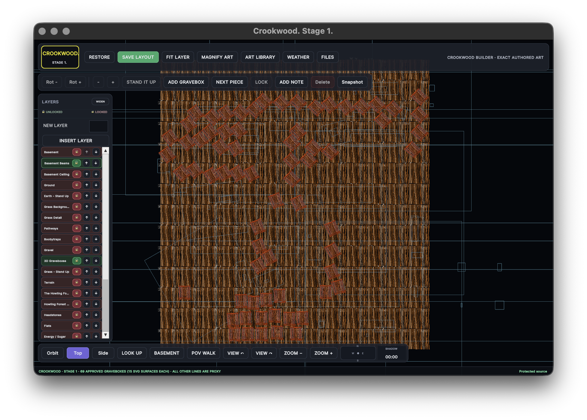Image resolution: width=587 pixels, height=420 pixels.
Task: Click ZOOM + button
Action: (x=324, y=353)
